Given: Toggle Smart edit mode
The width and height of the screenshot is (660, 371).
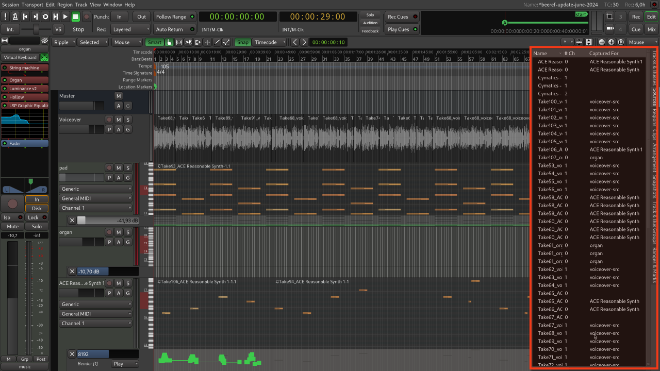Looking at the screenshot, I should (154, 42).
